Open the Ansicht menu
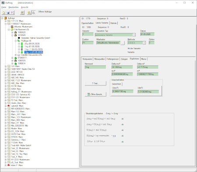197x172 pixels. coord(25,7)
